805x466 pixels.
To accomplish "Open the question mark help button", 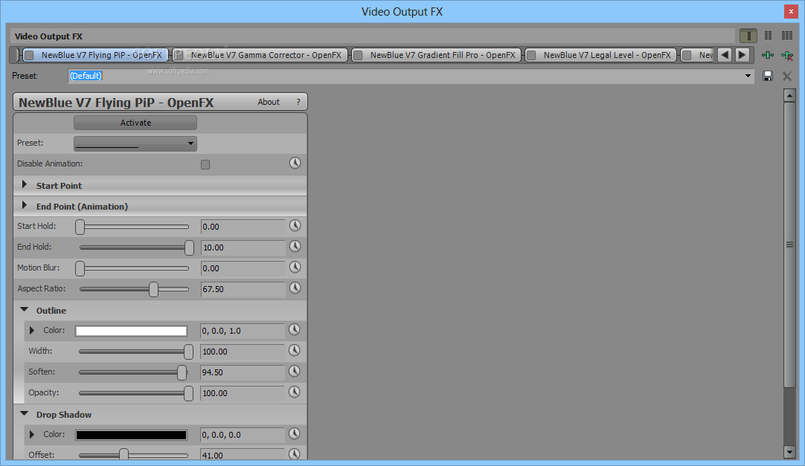I will coord(298,102).
